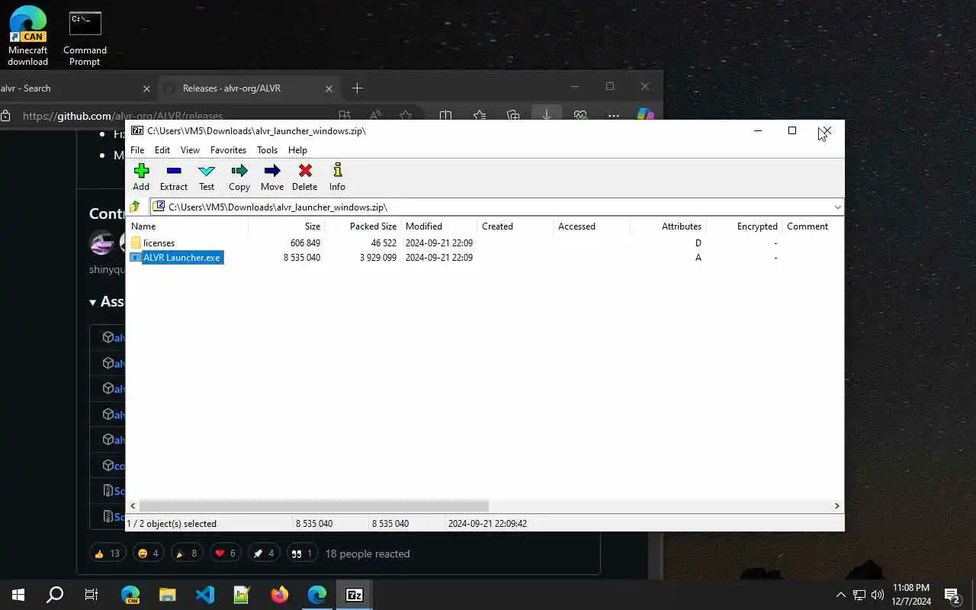Click the laugh emoji reaction with 4
976x610 pixels.
coord(148,554)
